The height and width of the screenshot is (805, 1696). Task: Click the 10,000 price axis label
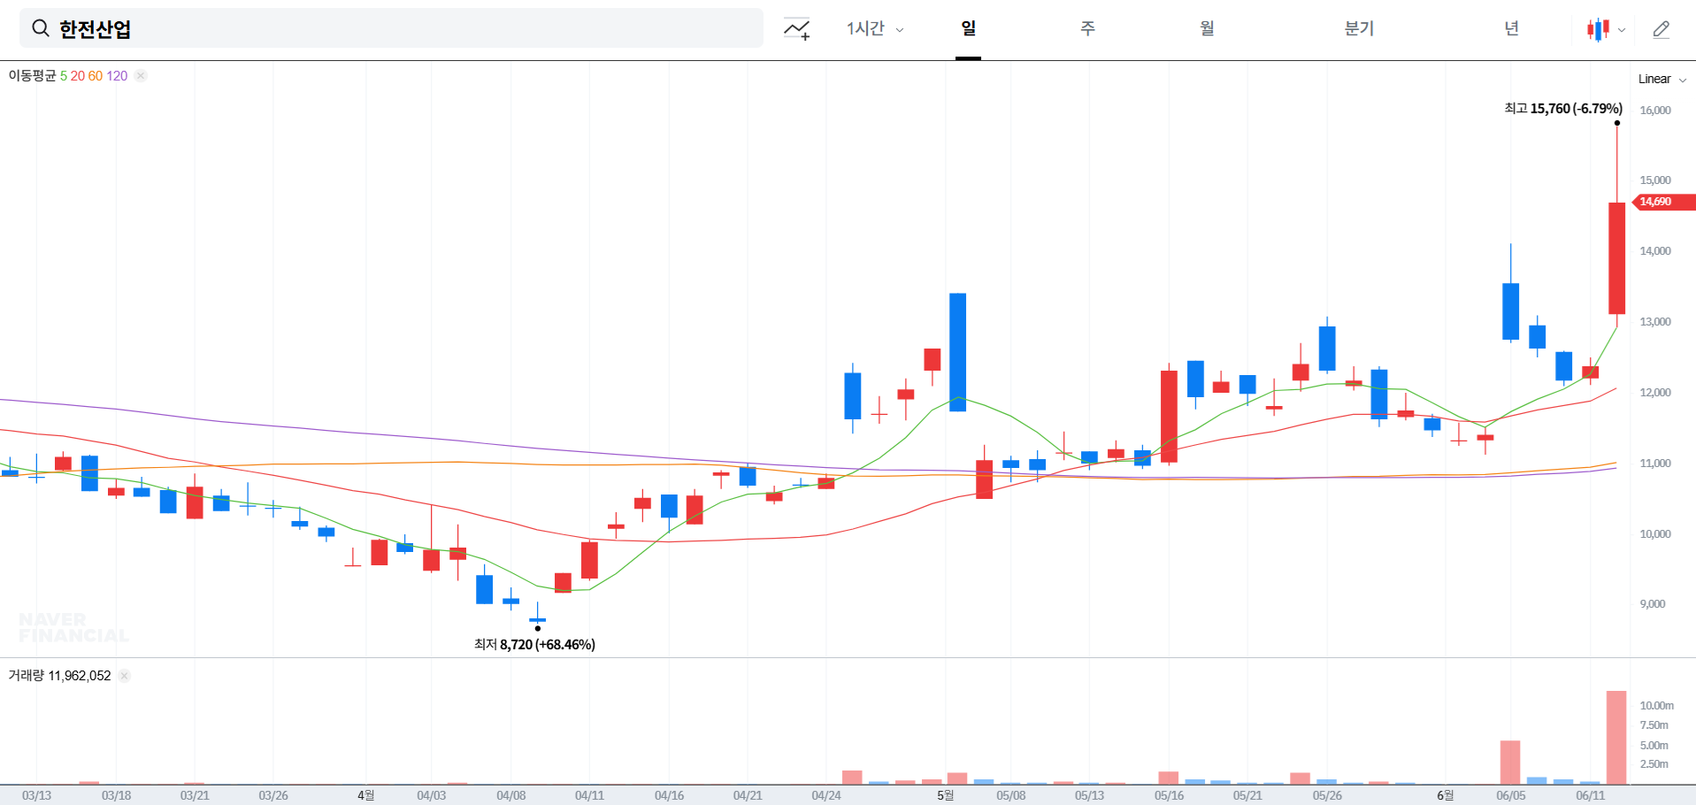pos(1655,534)
